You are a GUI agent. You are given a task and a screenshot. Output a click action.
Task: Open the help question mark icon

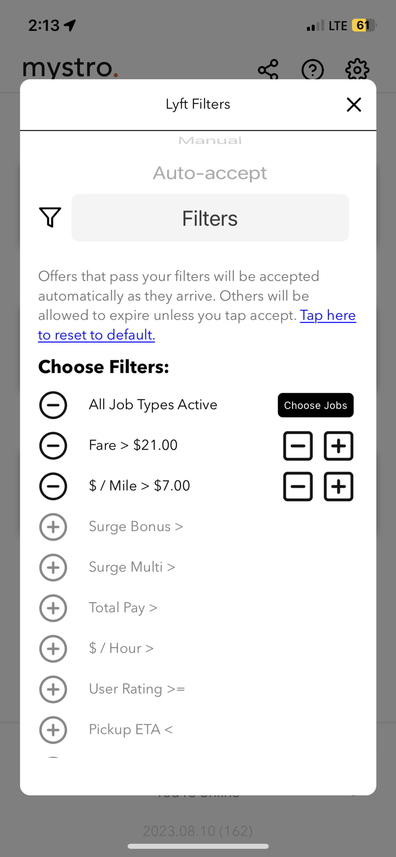click(x=312, y=69)
